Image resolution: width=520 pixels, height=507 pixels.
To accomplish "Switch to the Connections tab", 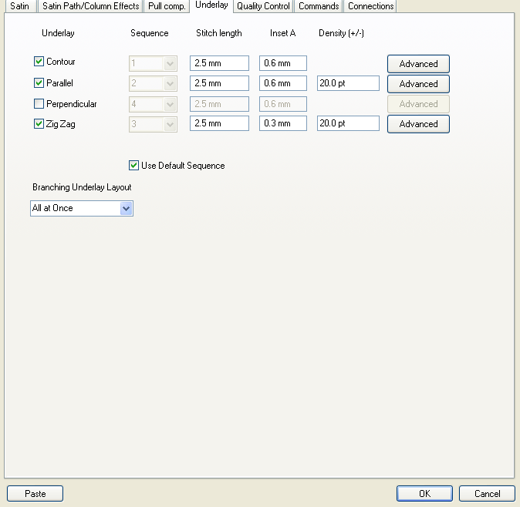I will pos(370,6).
